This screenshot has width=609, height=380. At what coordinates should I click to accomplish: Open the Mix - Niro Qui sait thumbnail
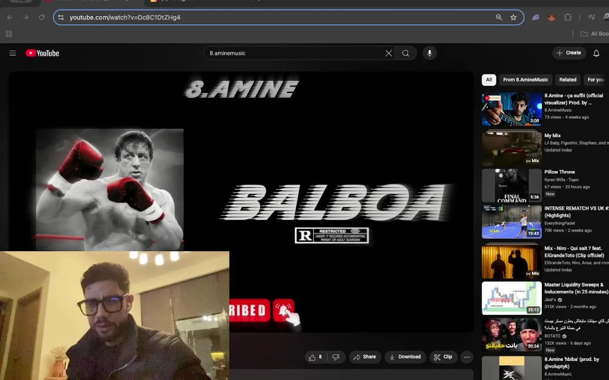point(512,262)
